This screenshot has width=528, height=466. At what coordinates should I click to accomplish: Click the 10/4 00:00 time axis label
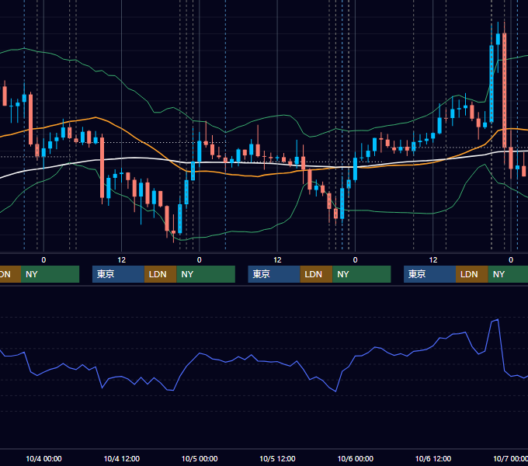point(43,458)
